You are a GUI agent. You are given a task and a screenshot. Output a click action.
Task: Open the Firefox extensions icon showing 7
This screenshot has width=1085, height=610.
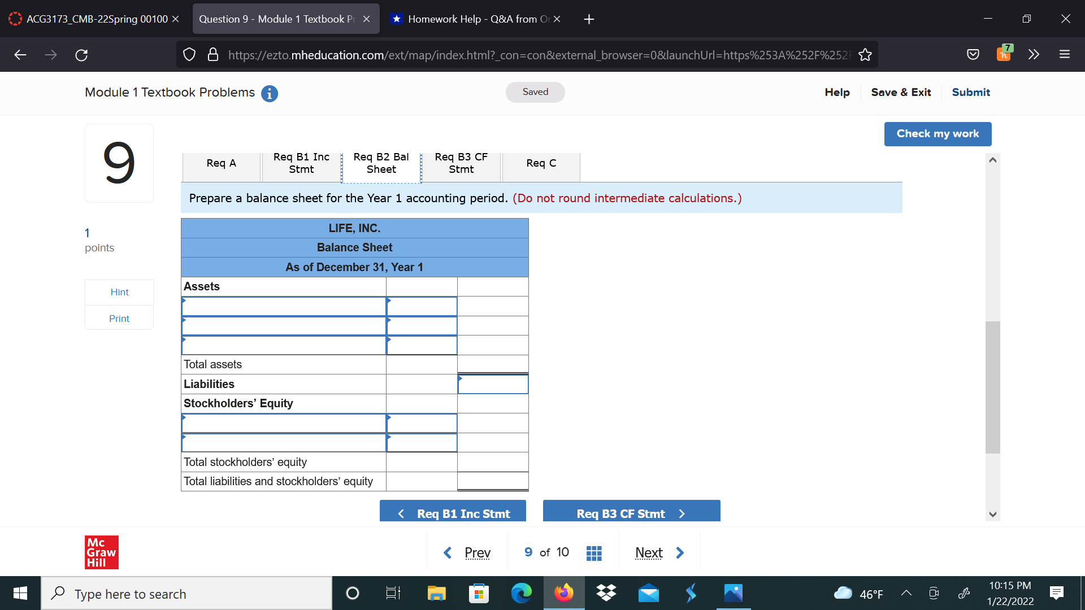pyautogui.click(x=1004, y=54)
